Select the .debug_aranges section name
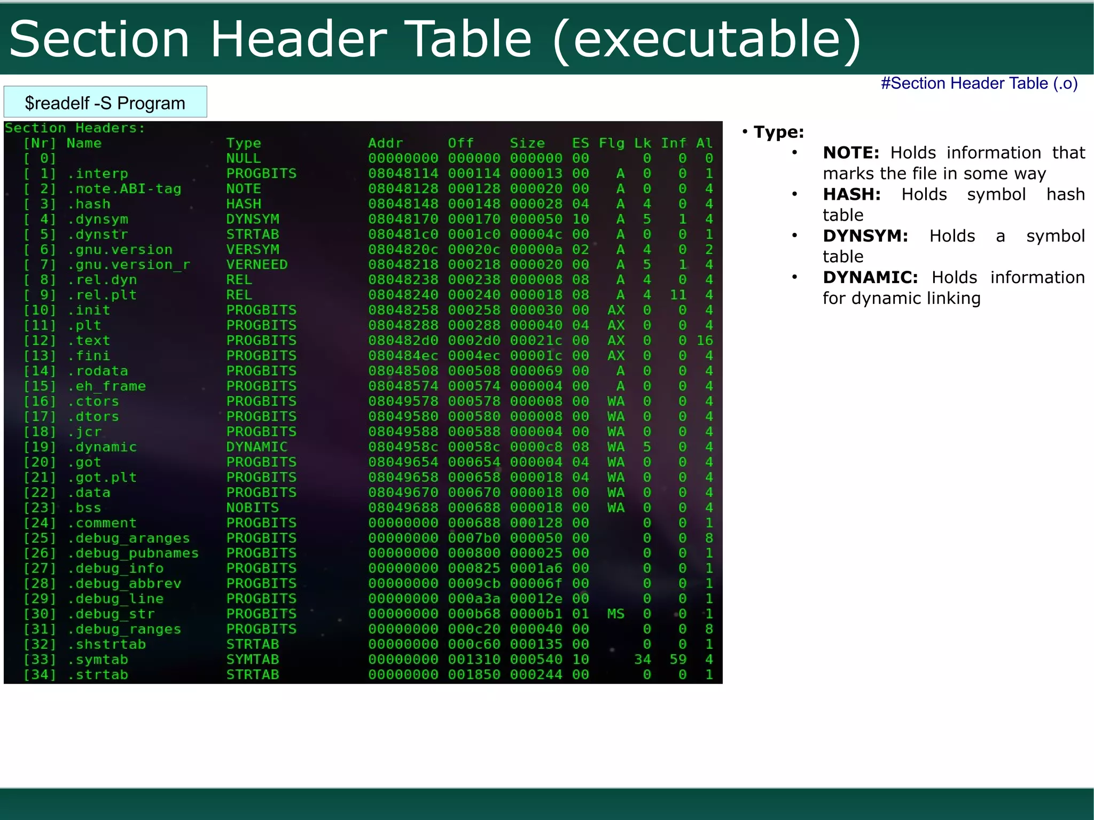Image resolution: width=1094 pixels, height=820 pixels. click(129, 538)
